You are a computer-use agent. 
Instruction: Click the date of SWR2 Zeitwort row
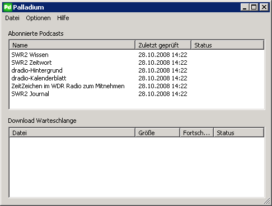pyautogui.click(x=163, y=63)
